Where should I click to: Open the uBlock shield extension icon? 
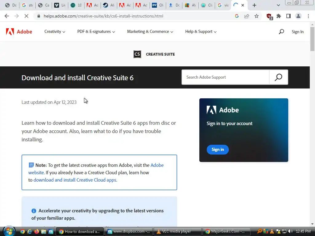269,16
